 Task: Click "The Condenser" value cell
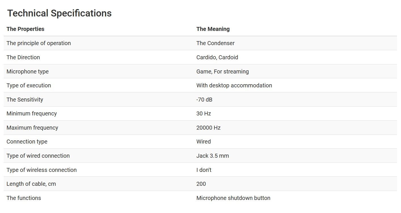tap(215, 43)
